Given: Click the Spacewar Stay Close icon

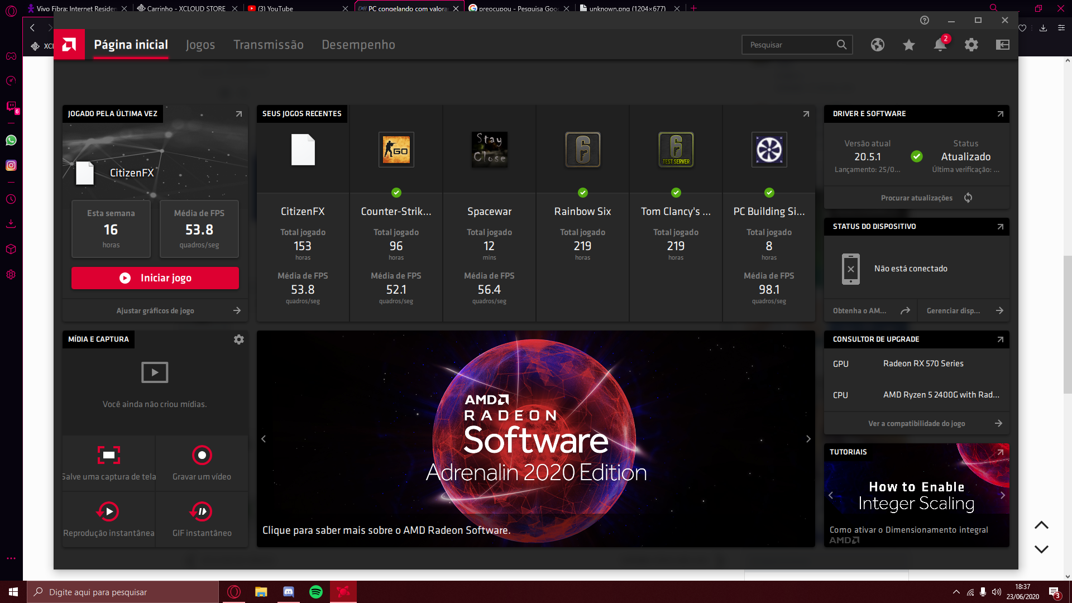Looking at the screenshot, I should click(490, 150).
